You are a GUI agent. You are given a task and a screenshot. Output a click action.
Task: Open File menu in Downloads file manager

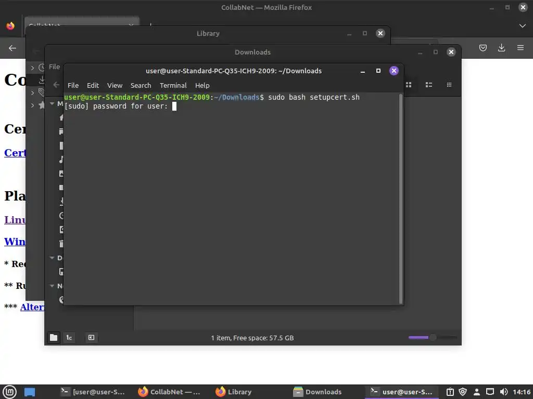tap(54, 67)
